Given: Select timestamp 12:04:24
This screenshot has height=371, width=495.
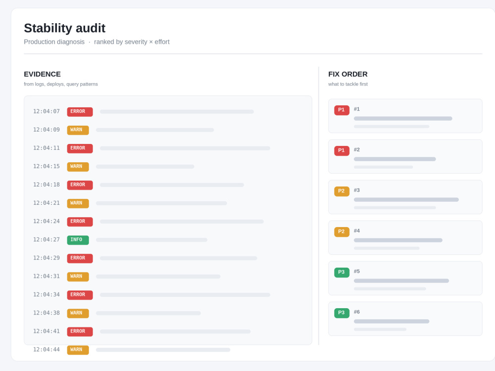Looking at the screenshot, I should click(47, 221).
